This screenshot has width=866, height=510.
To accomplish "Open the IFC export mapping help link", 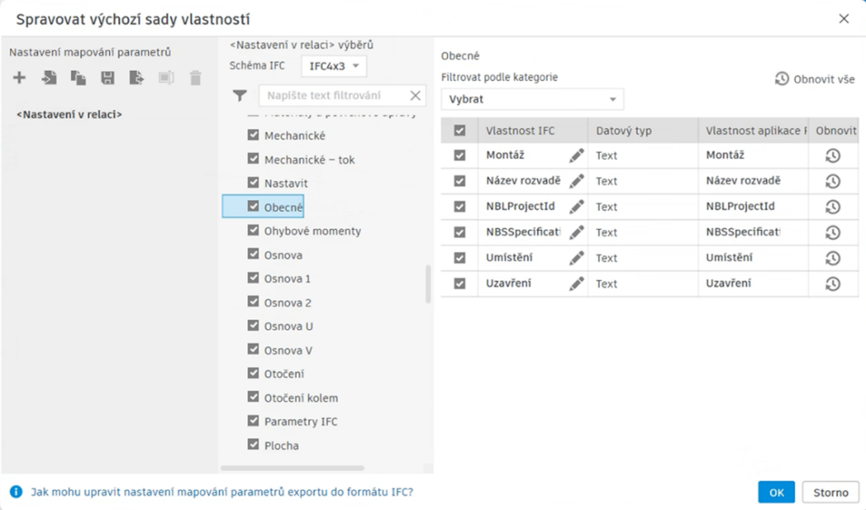I will [222, 491].
